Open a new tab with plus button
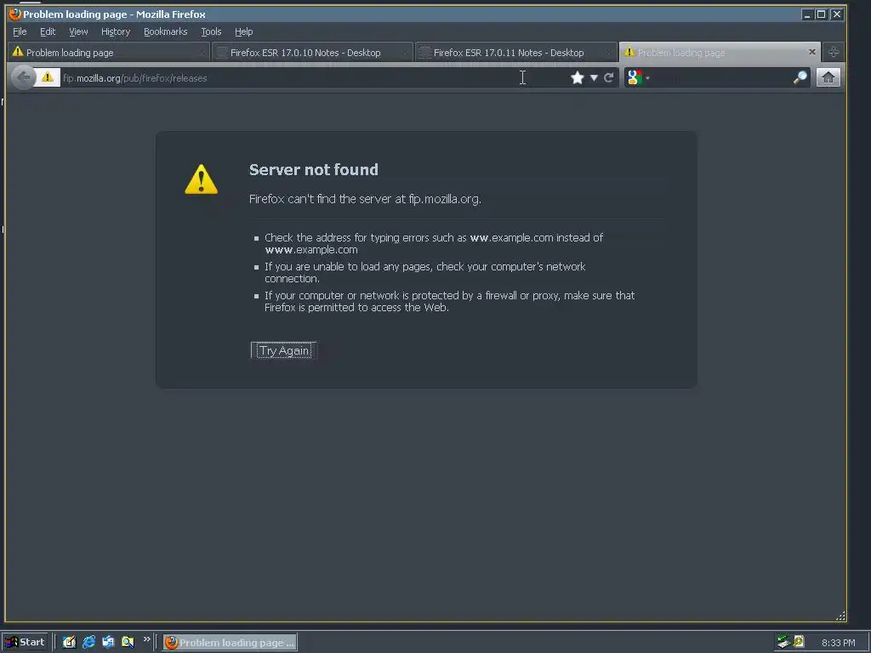Viewport: 871px width, 653px height. pyautogui.click(x=834, y=52)
